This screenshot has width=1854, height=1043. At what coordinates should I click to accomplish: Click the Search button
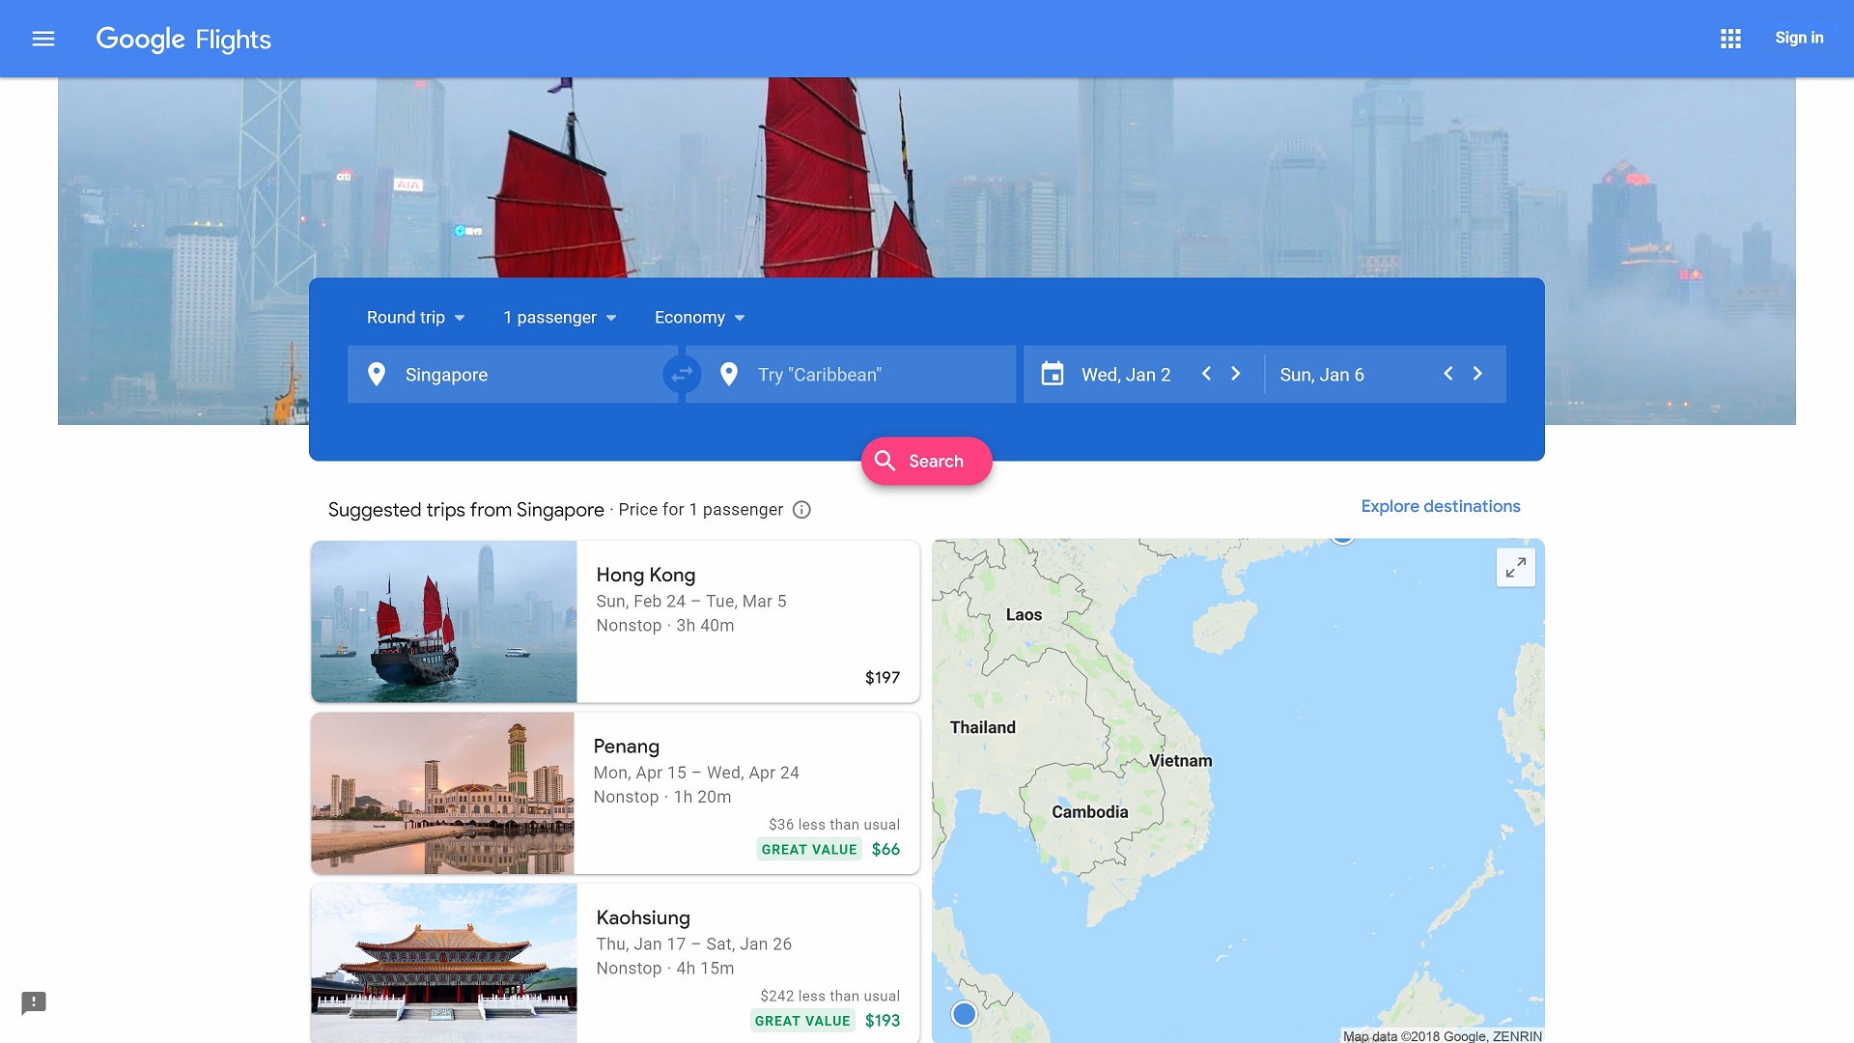point(926,461)
